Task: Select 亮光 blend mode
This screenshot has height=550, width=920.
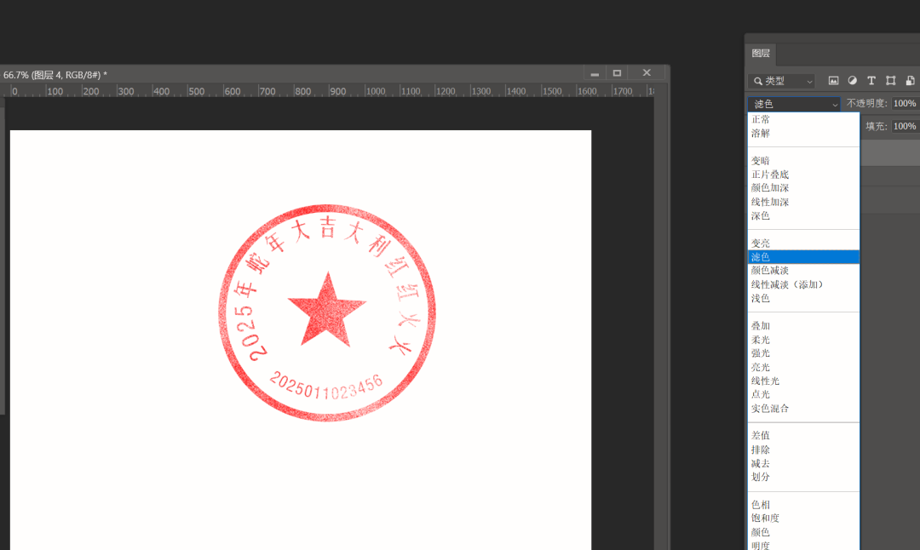Action: point(803,367)
